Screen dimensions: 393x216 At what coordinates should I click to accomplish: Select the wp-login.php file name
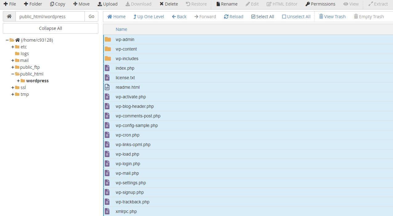tap(128, 164)
